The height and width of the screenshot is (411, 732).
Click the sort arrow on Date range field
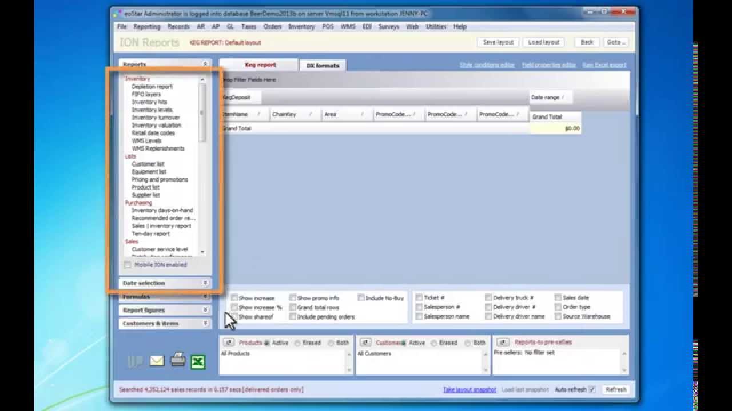(x=563, y=98)
